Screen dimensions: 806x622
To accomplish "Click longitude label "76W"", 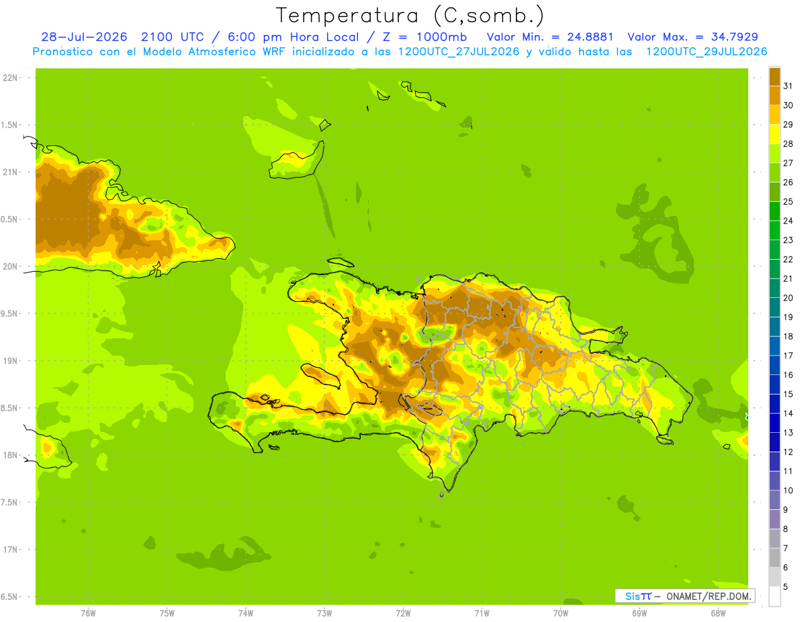I will [x=88, y=613].
